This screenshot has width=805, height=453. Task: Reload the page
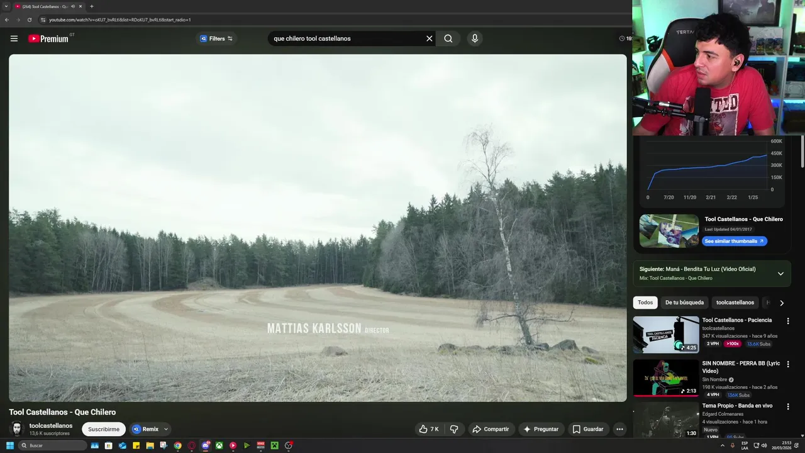30,20
